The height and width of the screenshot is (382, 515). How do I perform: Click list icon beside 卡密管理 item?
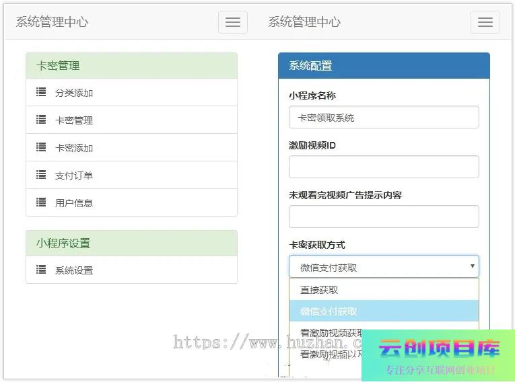[x=41, y=120]
